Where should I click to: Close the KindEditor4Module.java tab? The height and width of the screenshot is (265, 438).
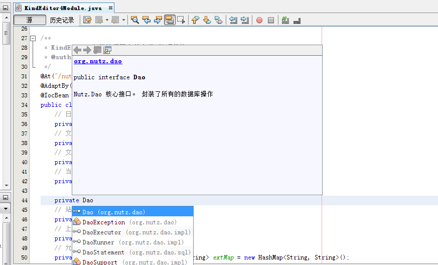110,8
